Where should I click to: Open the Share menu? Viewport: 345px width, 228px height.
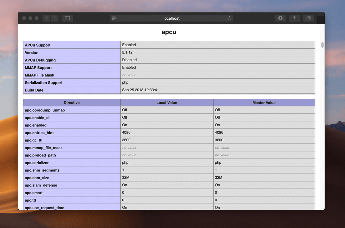[x=294, y=18]
